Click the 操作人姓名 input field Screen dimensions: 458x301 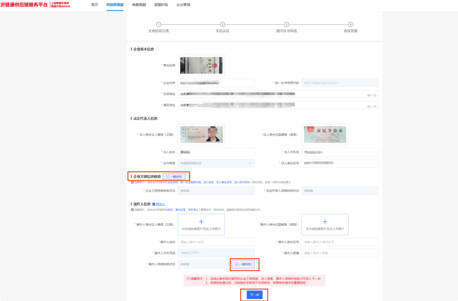[x=216, y=242]
